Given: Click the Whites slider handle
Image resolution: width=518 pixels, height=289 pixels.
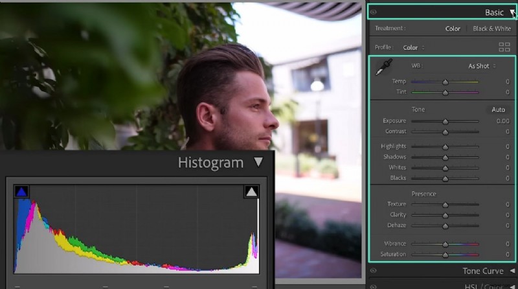Looking at the screenshot, I should [x=445, y=168].
